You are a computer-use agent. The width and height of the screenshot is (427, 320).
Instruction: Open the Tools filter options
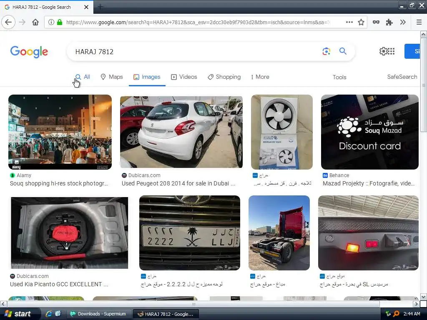[339, 77]
